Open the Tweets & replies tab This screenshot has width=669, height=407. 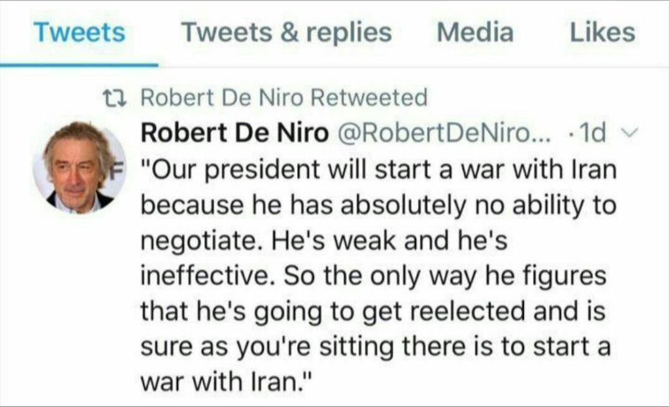[x=286, y=32]
